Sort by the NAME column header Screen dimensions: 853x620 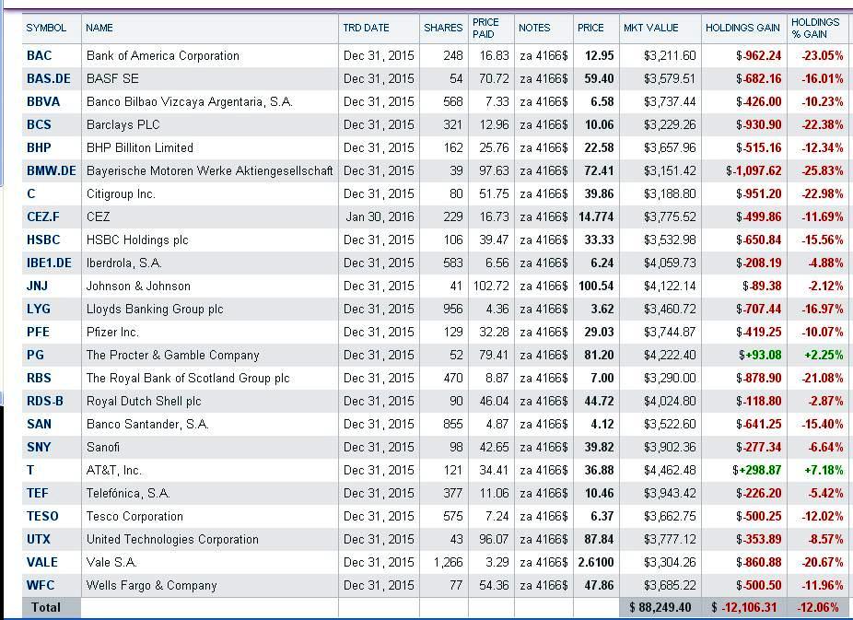99,28
